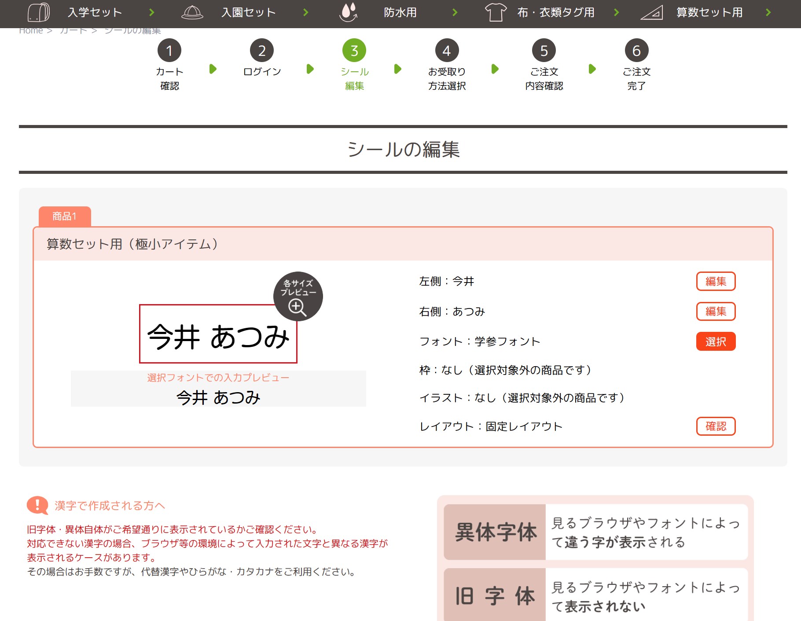This screenshot has height=621, width=801.
Task: Select the shirt icon for 布・衣類タグ用
Action: coord(496,12)
